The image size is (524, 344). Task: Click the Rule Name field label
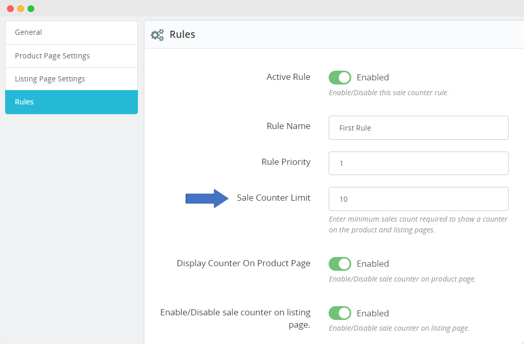[x=288, y=126]
